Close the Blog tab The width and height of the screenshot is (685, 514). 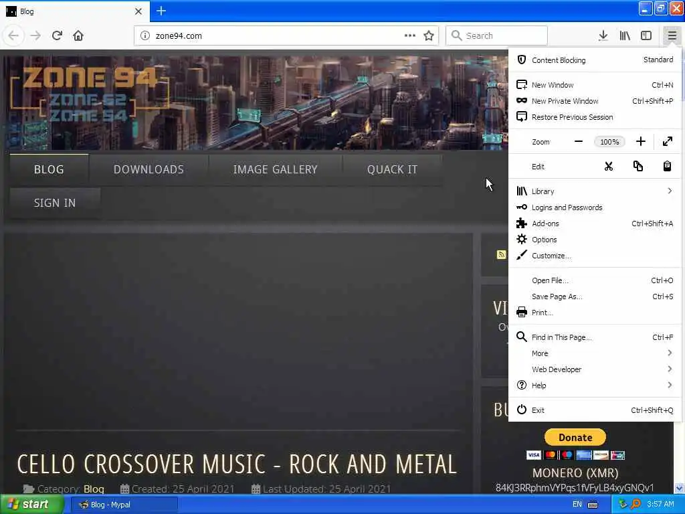[138, 11]
